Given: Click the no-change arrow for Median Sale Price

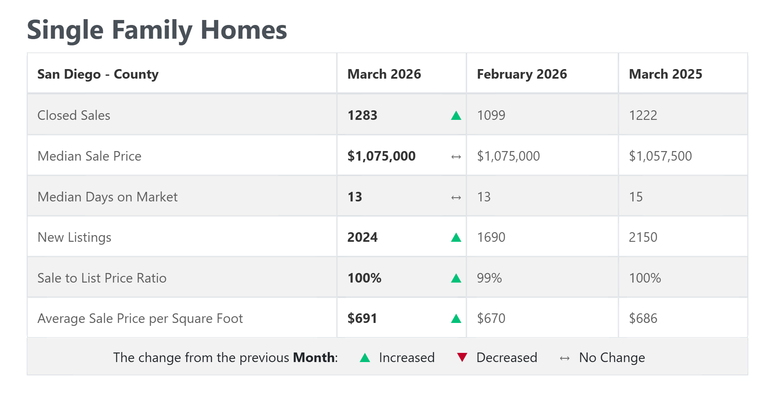Looking at the screenshot, I should click(x=456, y=157).
